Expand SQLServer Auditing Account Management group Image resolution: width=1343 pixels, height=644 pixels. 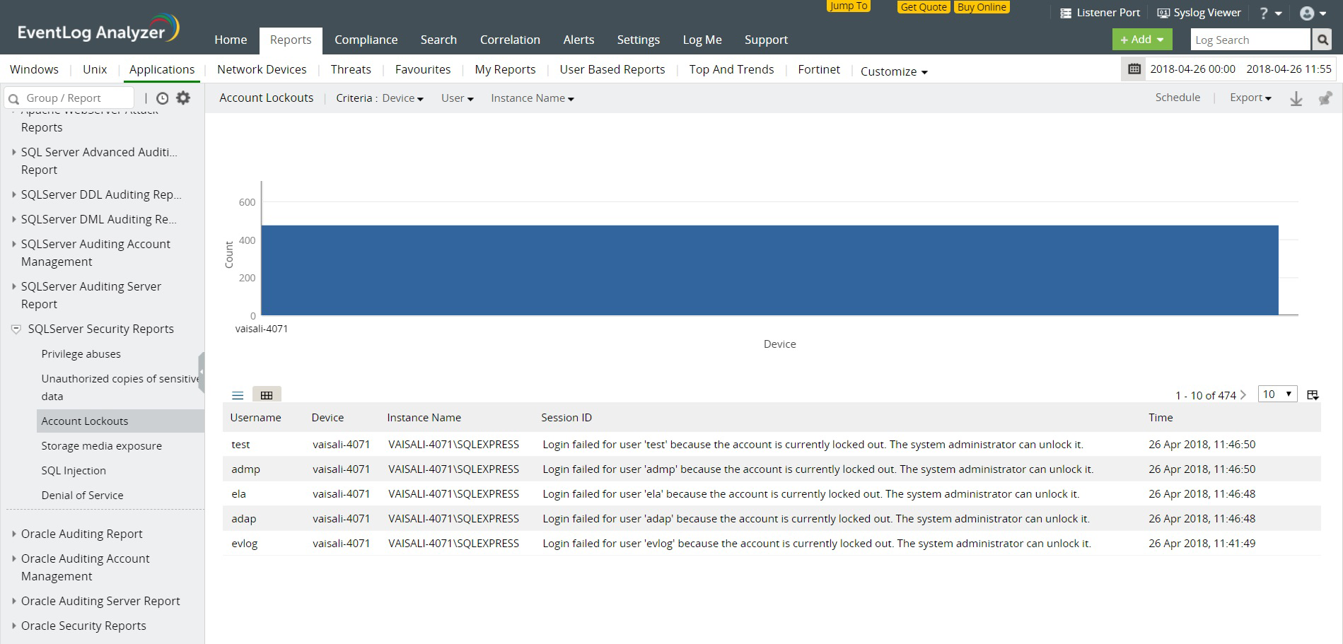click(x=14, y=244)
